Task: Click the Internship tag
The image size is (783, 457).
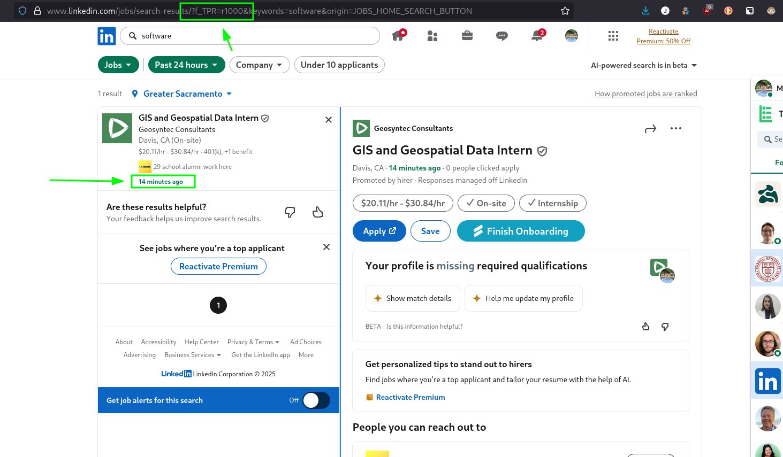Action: 553,203
